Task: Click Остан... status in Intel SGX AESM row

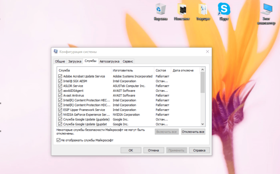Action: (161, 81)
